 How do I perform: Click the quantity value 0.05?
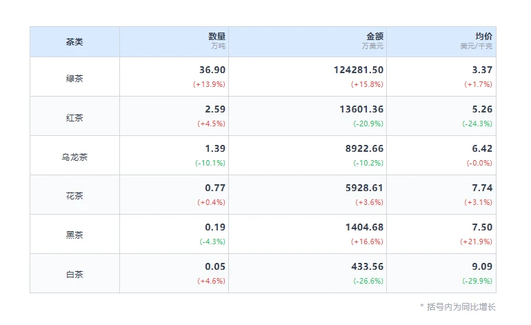click(x=215, y=266)
